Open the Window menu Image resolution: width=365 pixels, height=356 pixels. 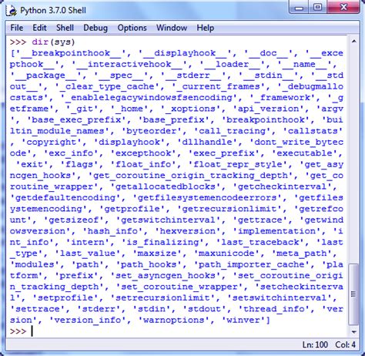pos(172,28)
